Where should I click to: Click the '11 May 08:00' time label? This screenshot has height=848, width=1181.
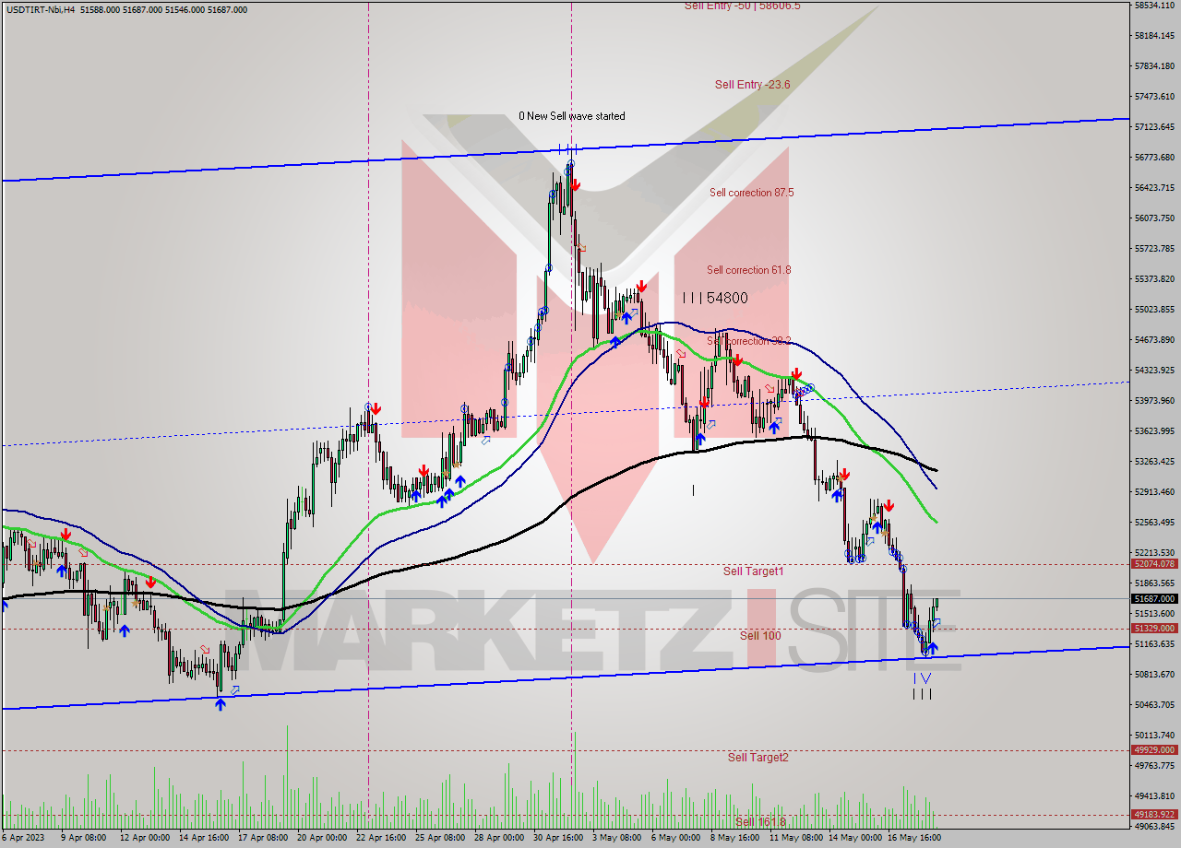(x=794, y=840)
